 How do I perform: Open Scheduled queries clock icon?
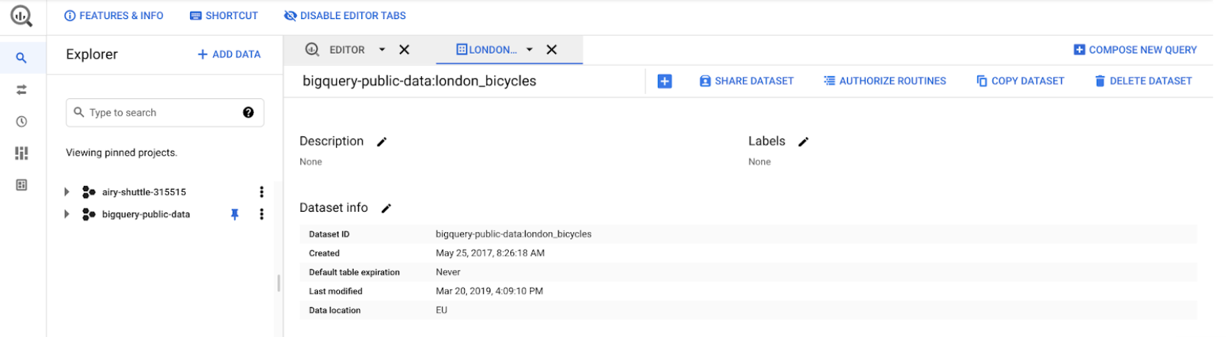pyautogui.click(x=21, y=122)
